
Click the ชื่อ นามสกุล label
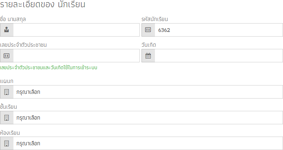13,19
